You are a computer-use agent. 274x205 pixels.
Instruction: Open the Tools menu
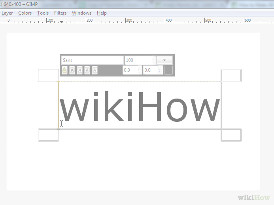pos(43,13)
